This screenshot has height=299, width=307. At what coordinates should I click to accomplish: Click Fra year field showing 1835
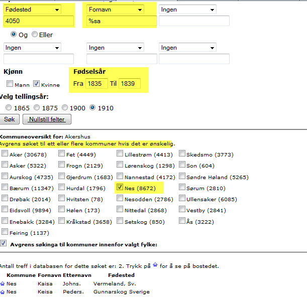coord(96,84)
